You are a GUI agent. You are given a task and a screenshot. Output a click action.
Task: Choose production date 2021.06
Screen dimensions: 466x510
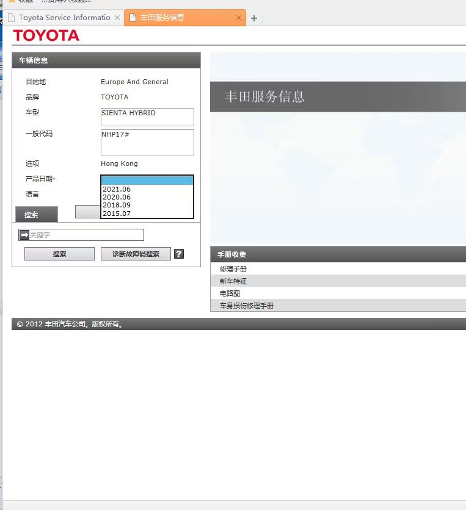(x=148, y=189)
